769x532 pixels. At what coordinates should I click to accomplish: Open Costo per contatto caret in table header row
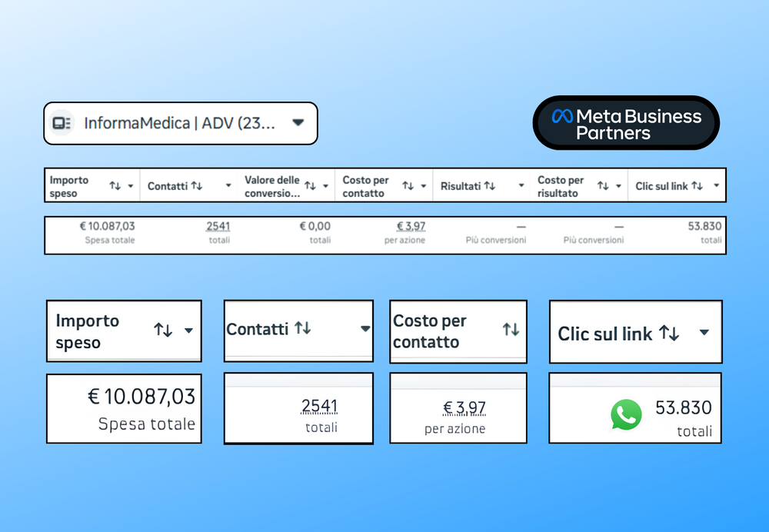(423, 186)
